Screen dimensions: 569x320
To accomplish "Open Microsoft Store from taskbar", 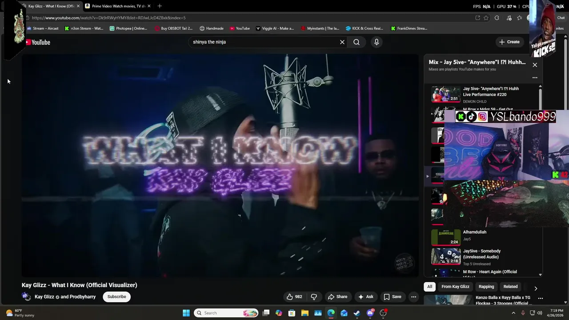I will pyautogui.click(x=292, y=313).
